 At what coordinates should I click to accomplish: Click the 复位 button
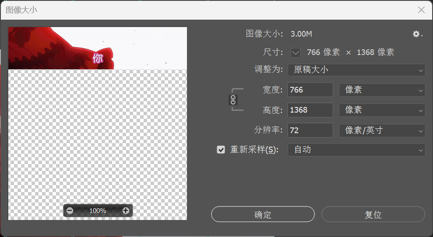coord(373,214)
